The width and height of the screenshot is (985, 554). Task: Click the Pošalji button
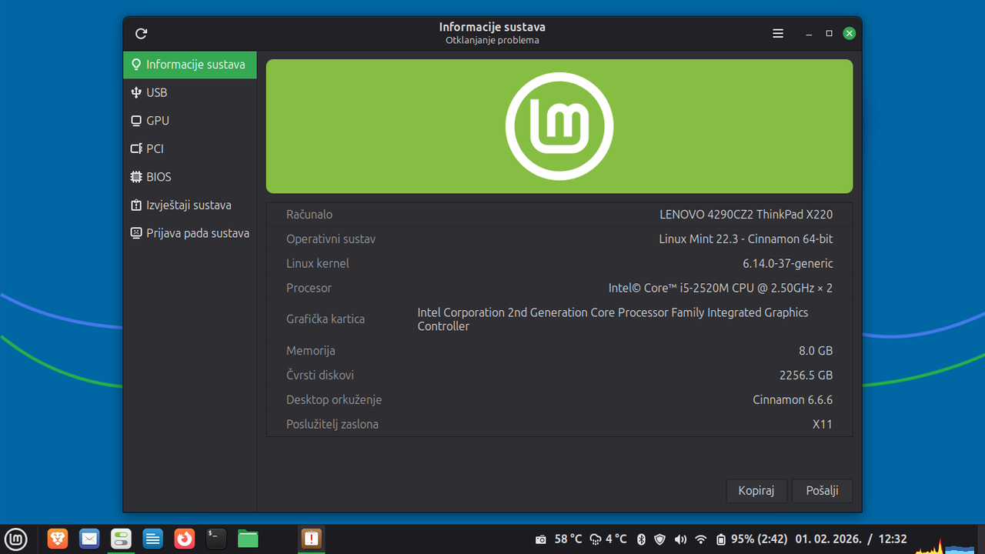pos(822,491)
